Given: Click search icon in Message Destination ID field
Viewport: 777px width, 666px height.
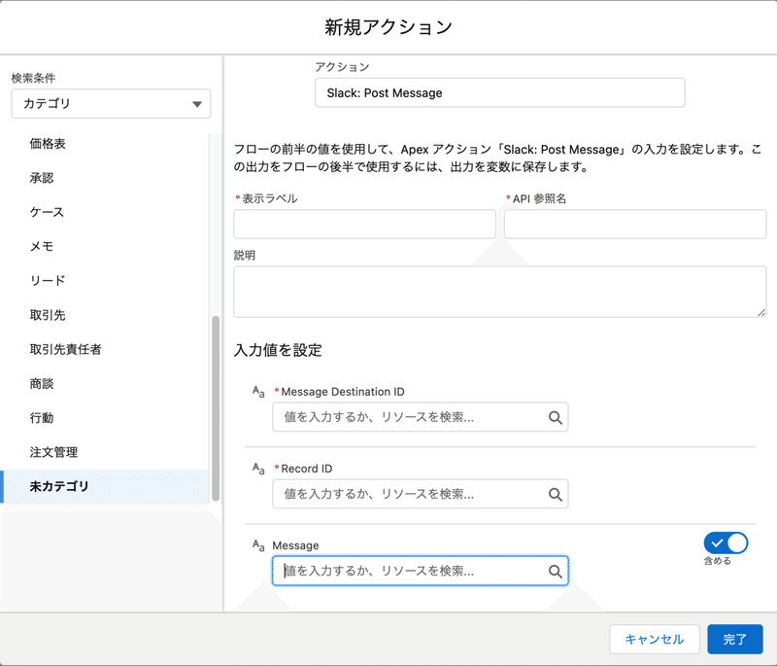Looking at the screenshot, I should pyautogui.click(x=555, y=417).
